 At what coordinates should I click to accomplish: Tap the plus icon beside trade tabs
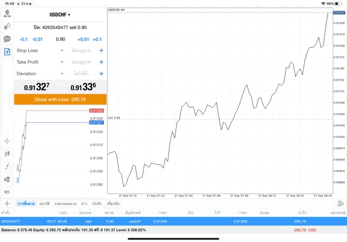tap(7, 204)
